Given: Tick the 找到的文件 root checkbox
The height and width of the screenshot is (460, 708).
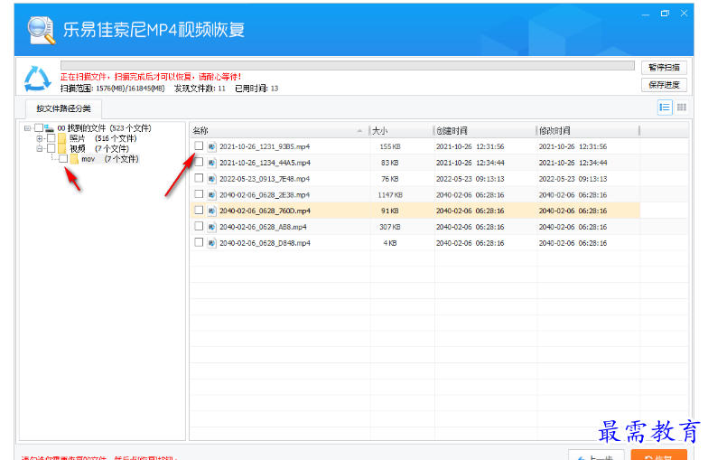Looking at the screenshot, I should coord(39,128).
